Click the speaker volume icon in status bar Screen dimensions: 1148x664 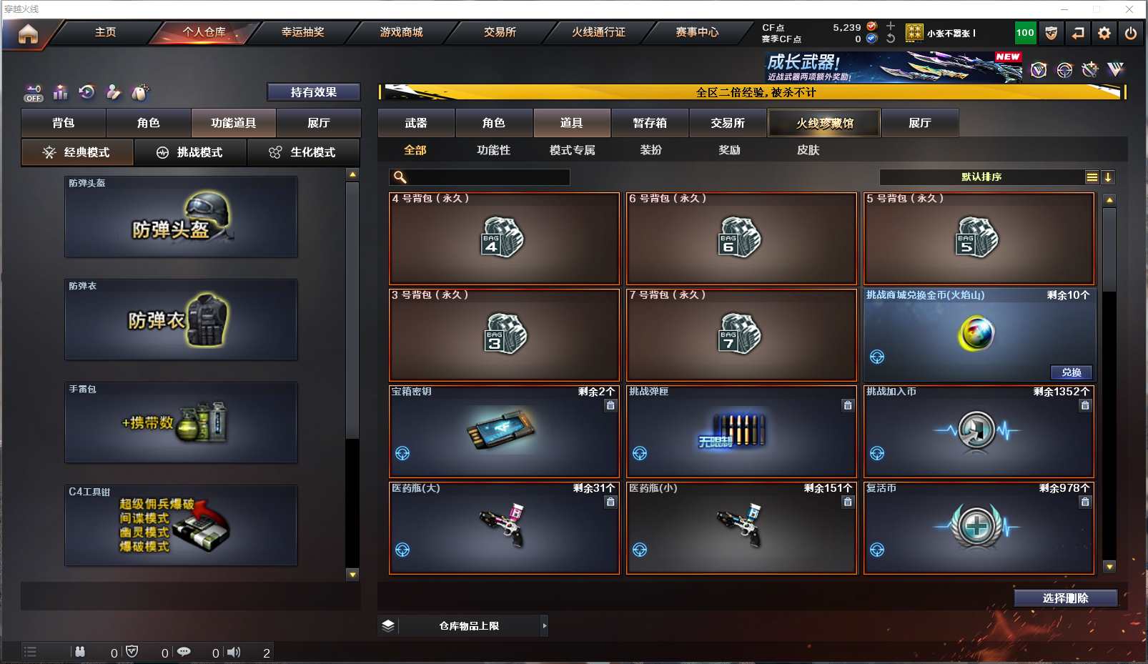(x=234, y=652)
